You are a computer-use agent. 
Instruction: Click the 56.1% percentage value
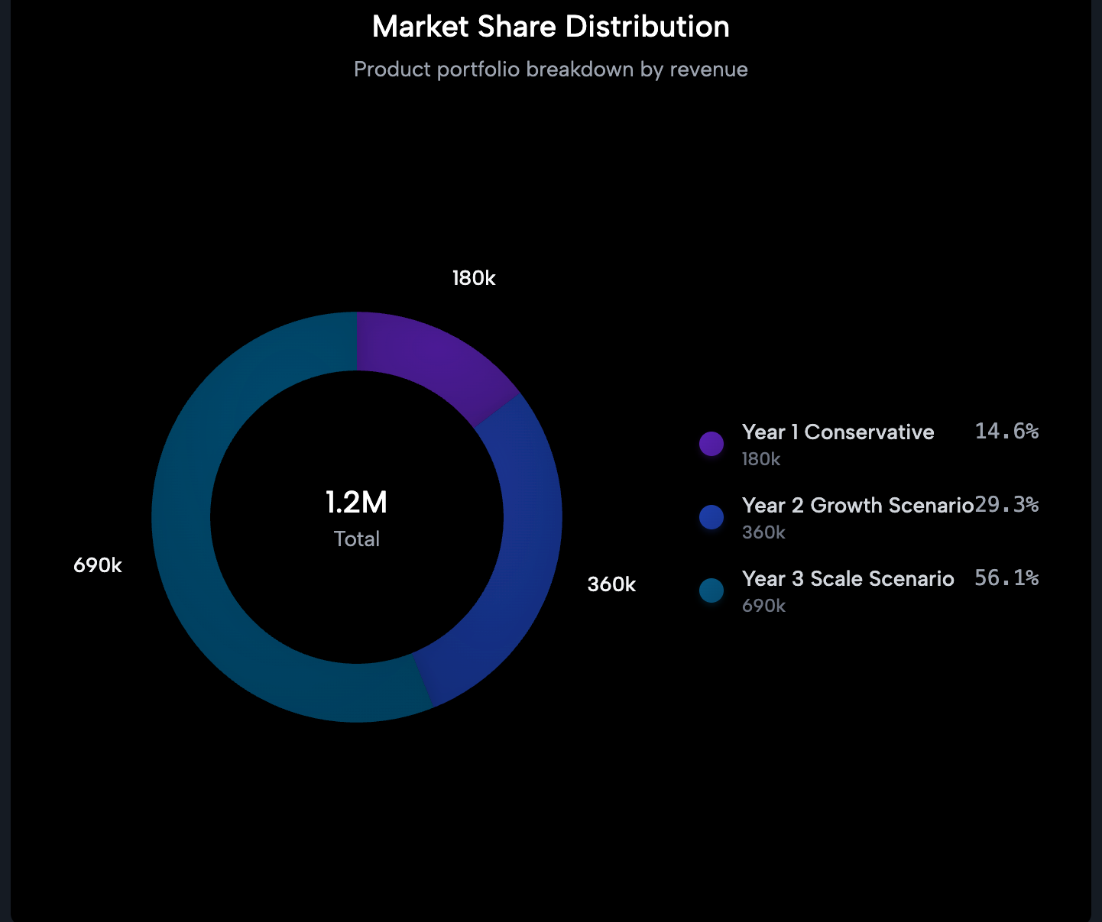click(1006, 577)
